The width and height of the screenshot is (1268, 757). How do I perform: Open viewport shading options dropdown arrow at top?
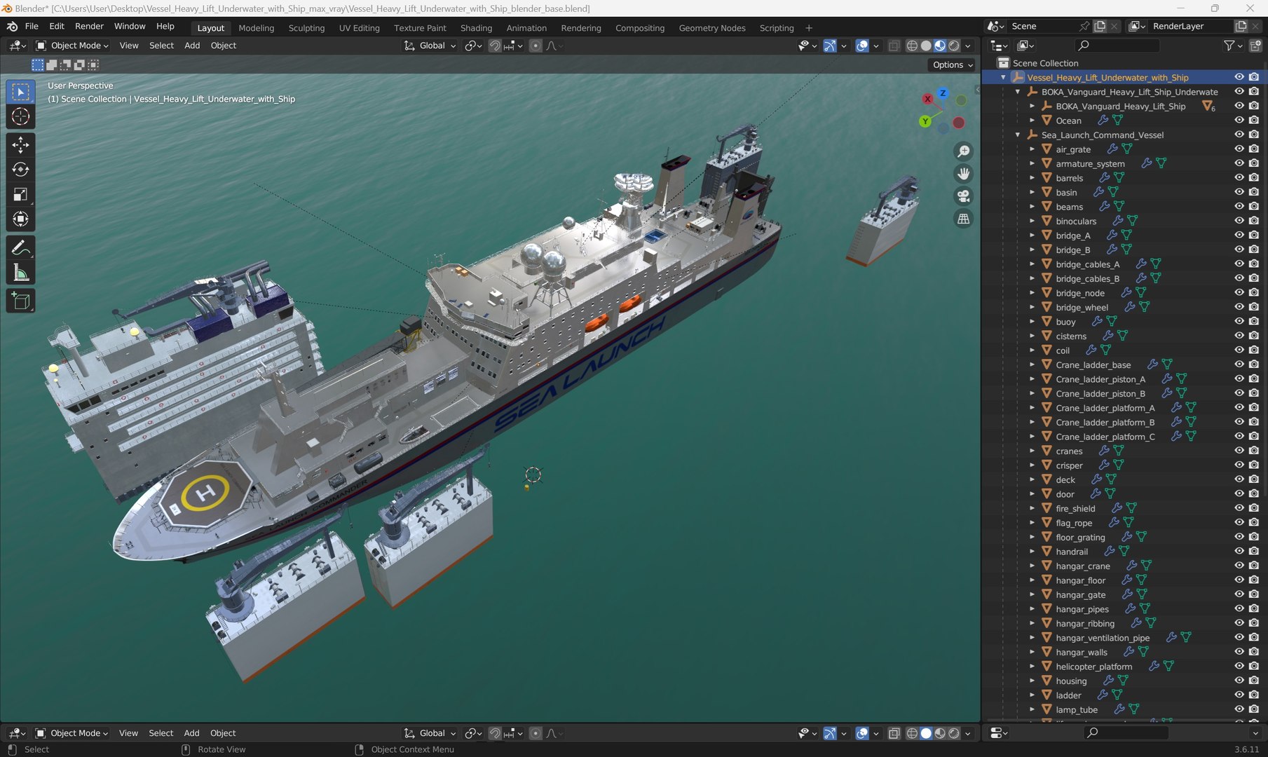[x=968, y=46]
